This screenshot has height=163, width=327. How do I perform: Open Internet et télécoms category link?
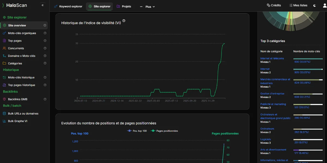(x=272, y=59)
